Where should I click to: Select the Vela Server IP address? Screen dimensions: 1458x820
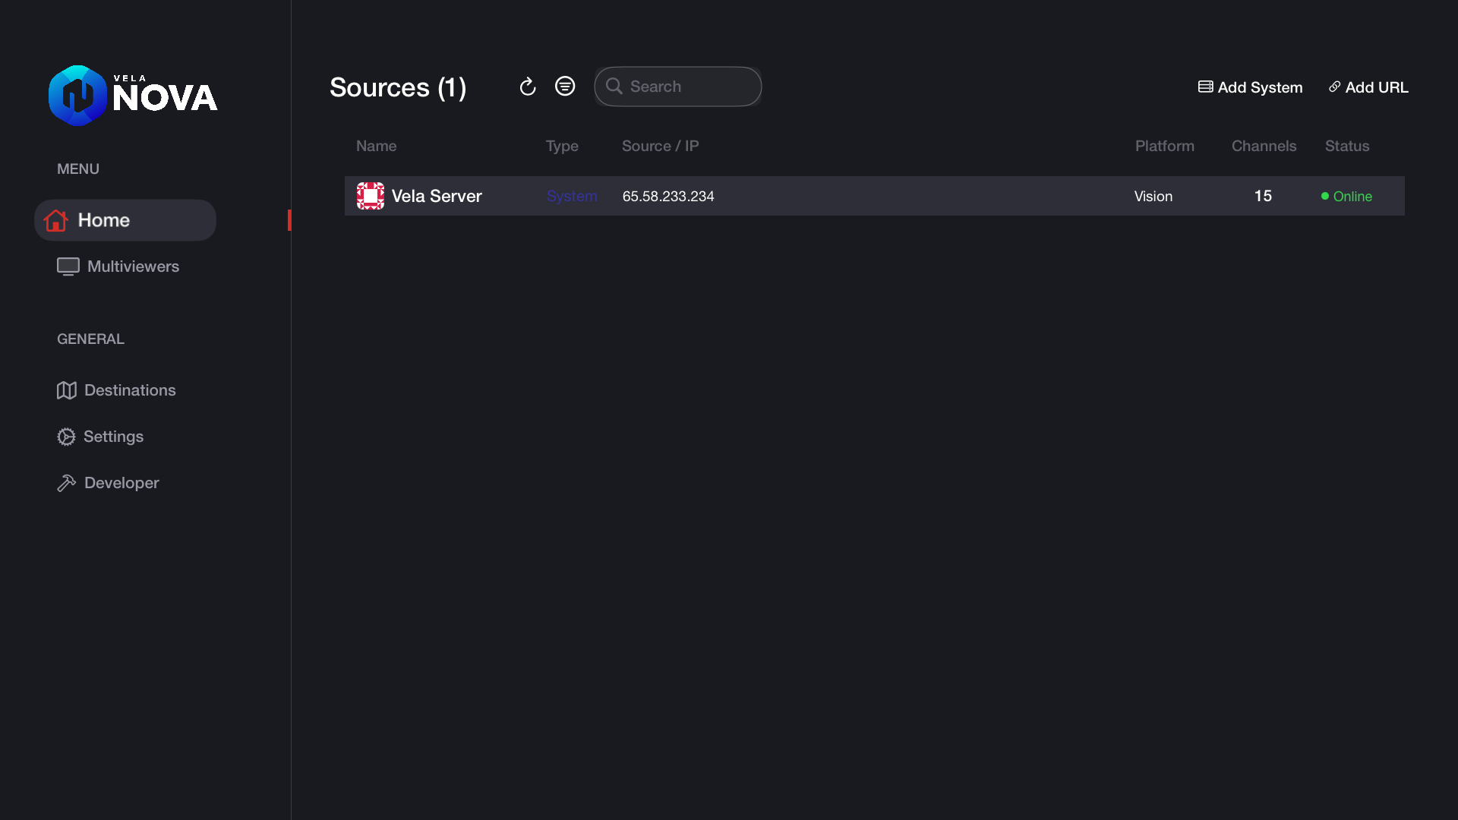click(x=668, y=196)
